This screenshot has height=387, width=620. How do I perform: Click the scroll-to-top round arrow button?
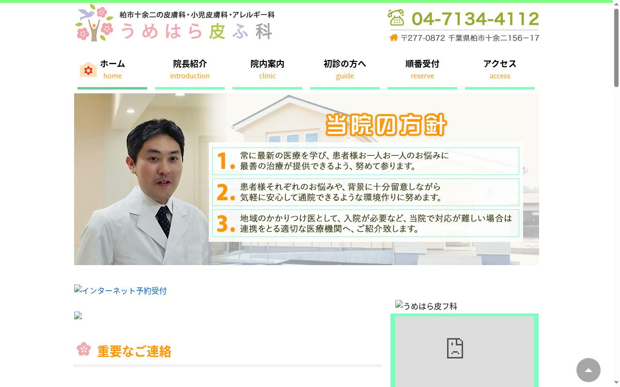[x=589, y=370]
